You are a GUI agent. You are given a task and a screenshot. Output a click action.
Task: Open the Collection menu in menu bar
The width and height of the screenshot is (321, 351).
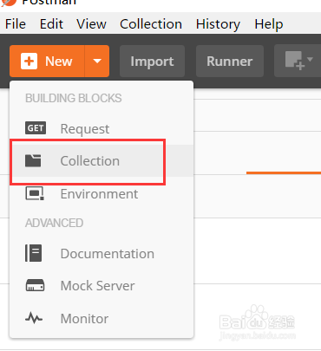coord(151,24)
